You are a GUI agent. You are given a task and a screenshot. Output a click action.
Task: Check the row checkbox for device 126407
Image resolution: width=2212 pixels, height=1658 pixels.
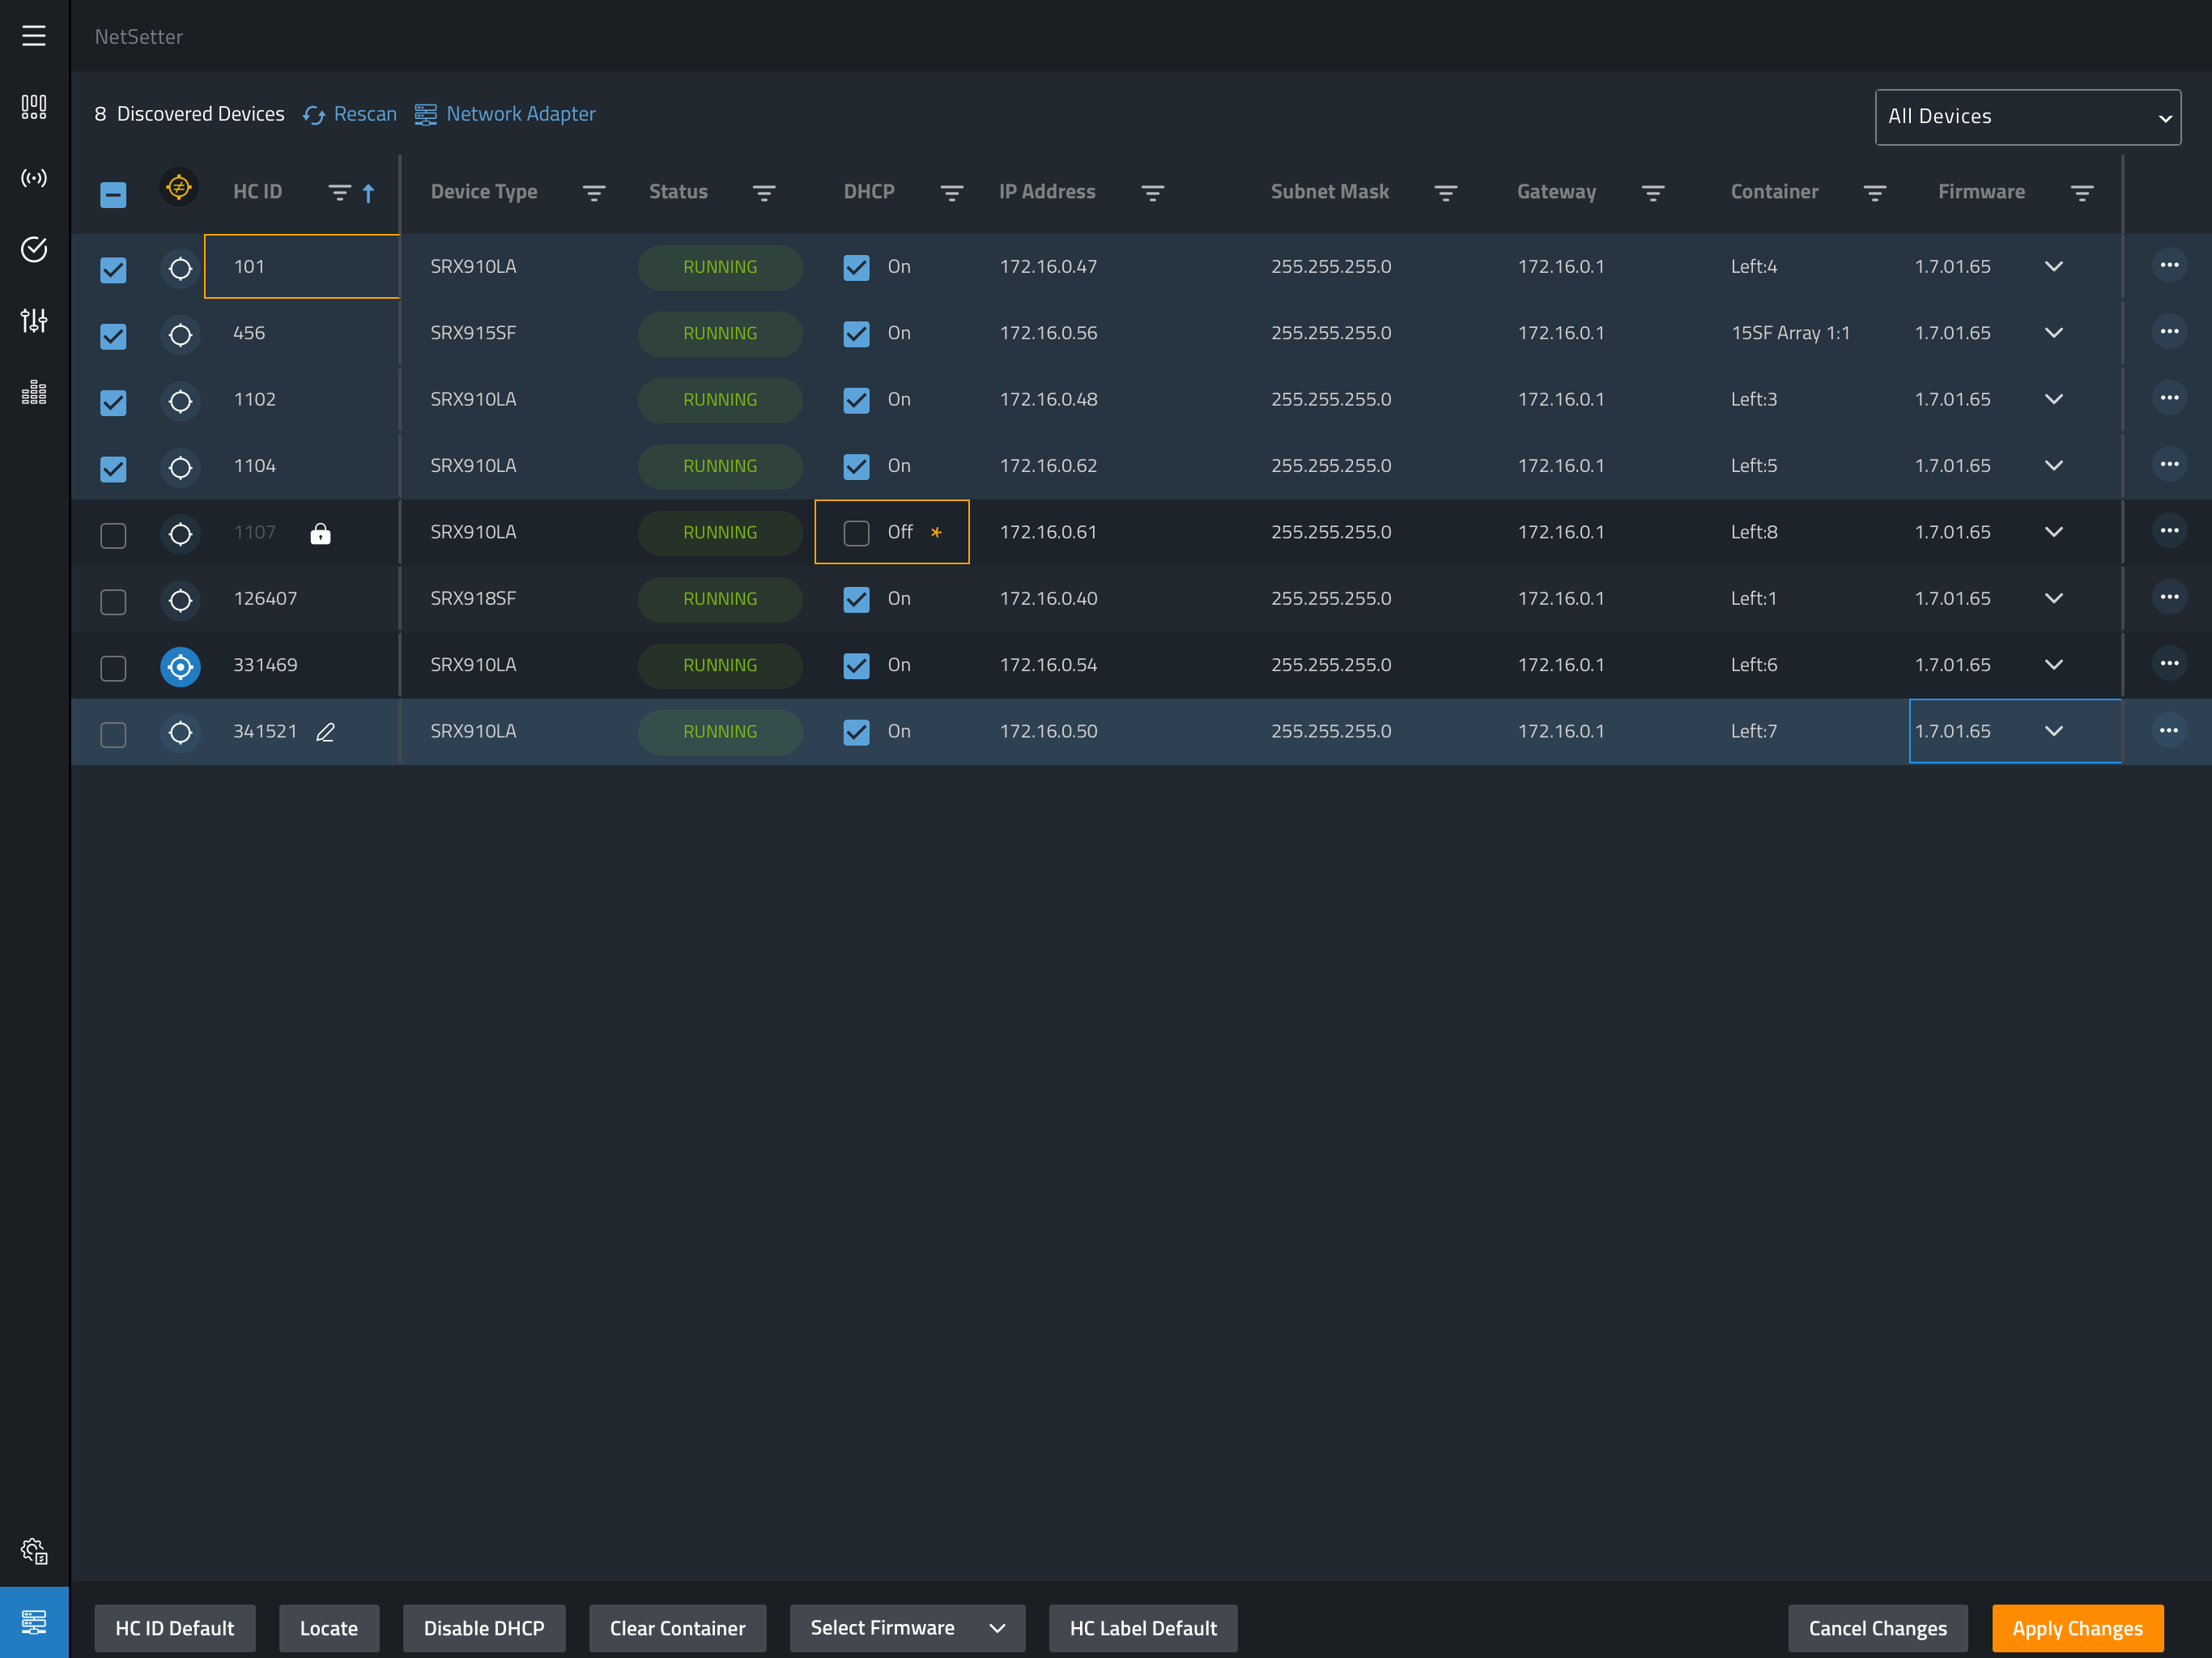pos(113,602)
